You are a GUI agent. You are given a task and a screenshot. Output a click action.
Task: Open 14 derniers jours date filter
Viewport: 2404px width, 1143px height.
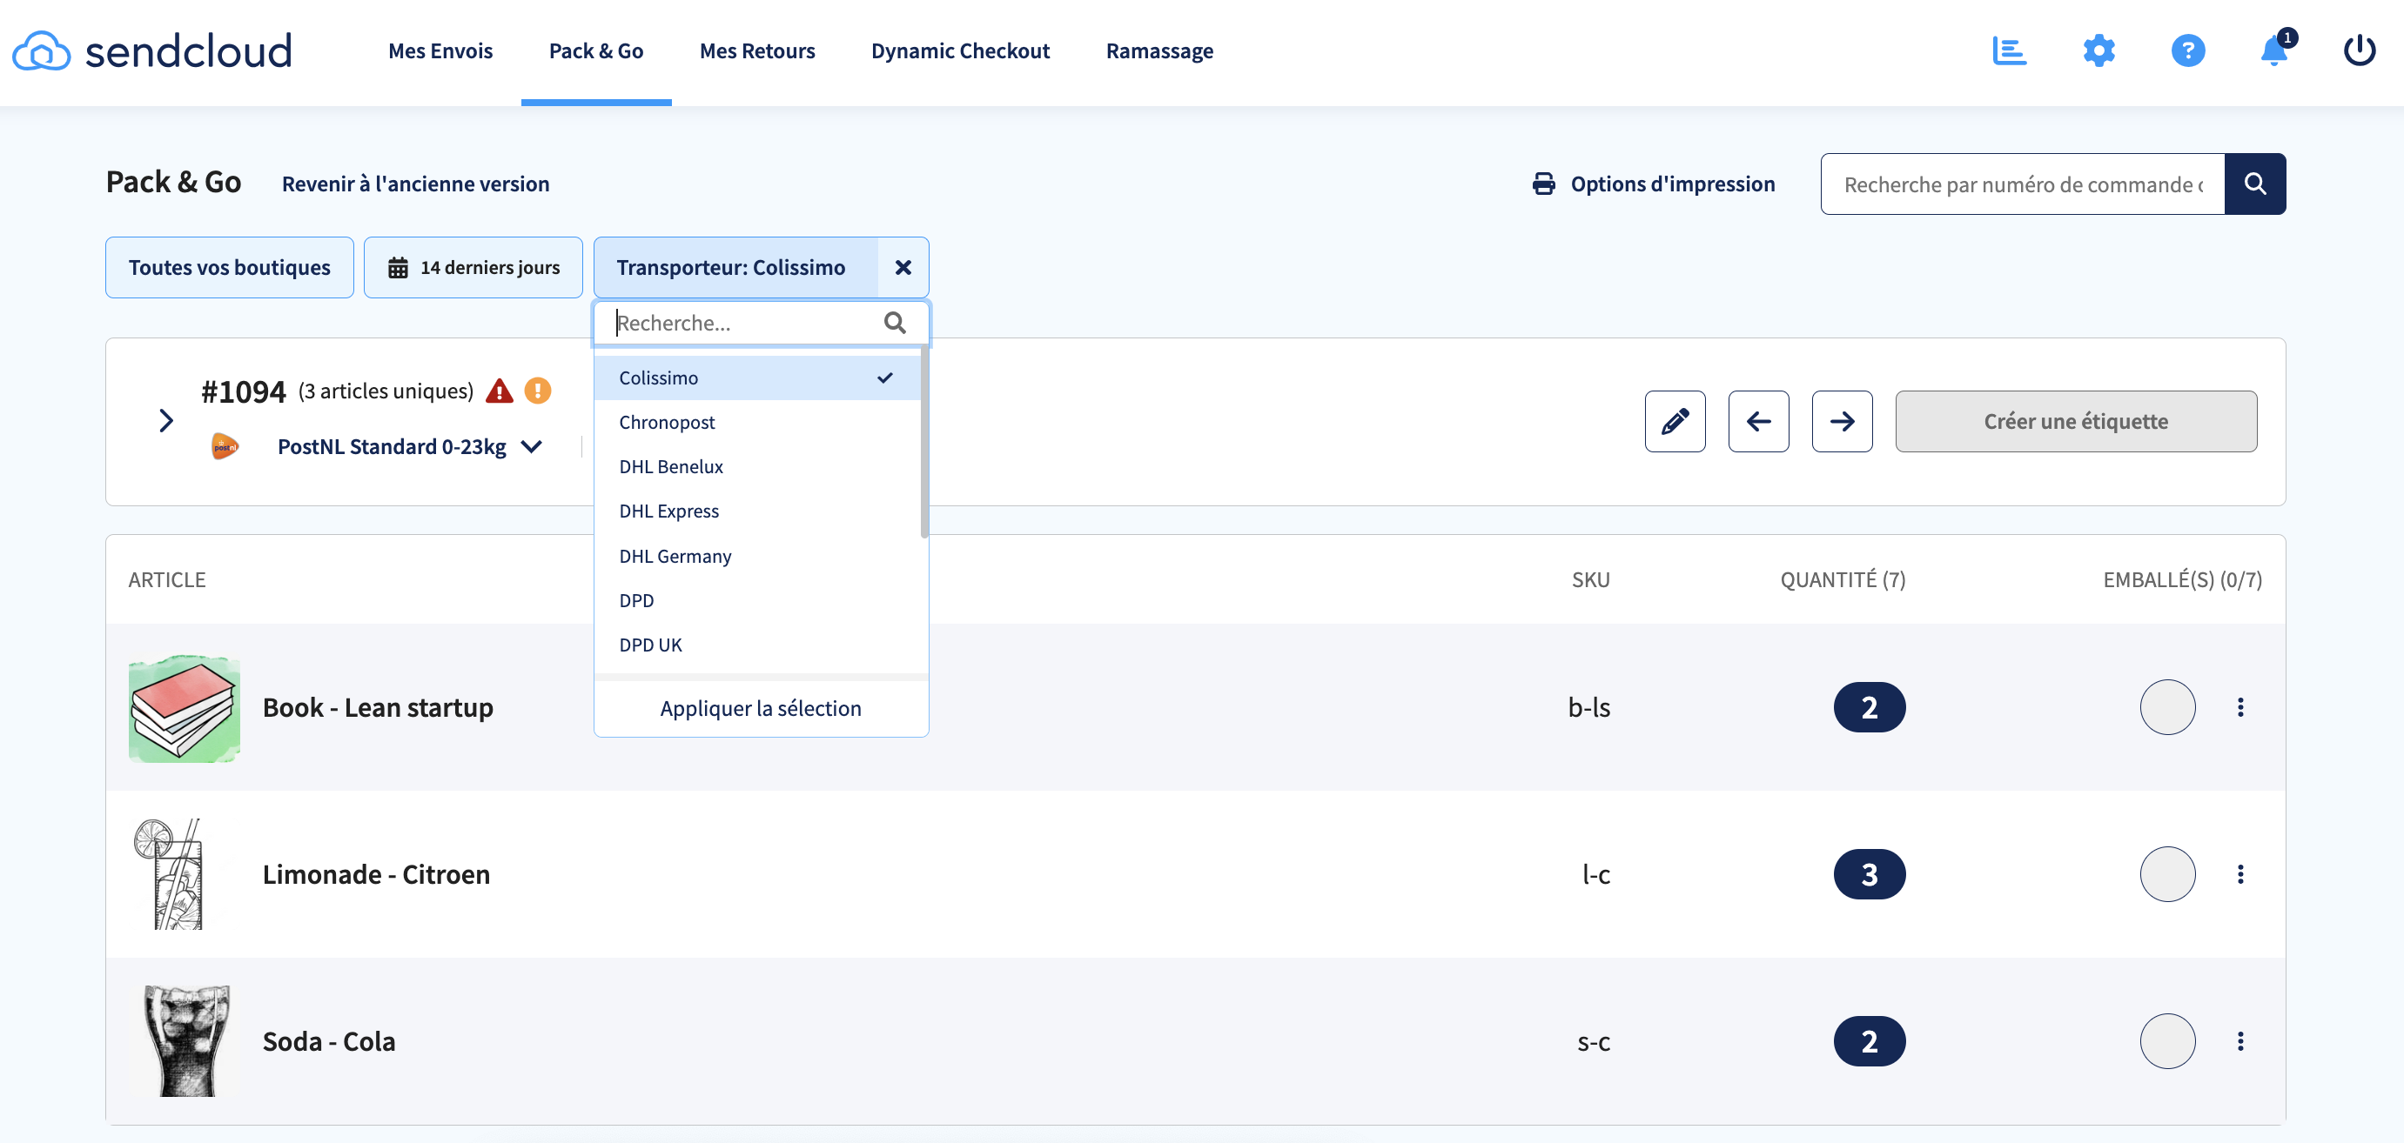click(x=473, y=268)
